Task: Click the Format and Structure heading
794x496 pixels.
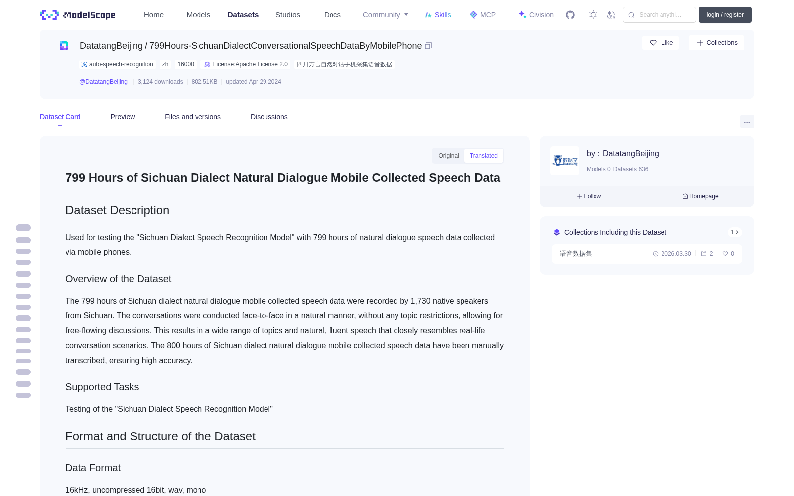Action: click(160, 436)
